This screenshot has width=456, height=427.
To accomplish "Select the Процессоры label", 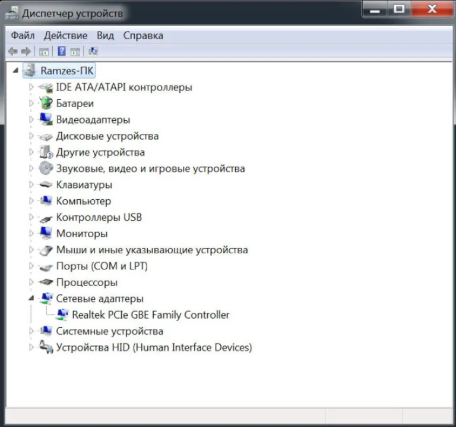I will [x=87, y=282].
